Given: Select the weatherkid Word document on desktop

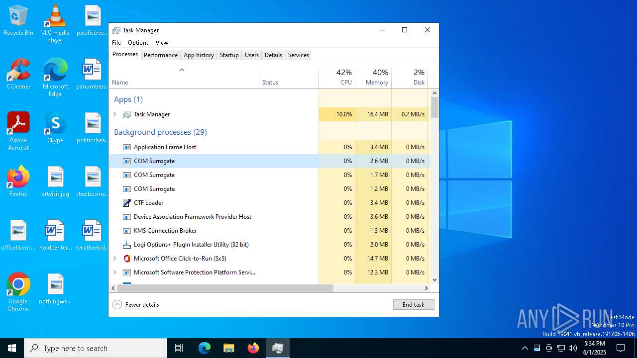Looking at the screenshot, I should [92, 235].
